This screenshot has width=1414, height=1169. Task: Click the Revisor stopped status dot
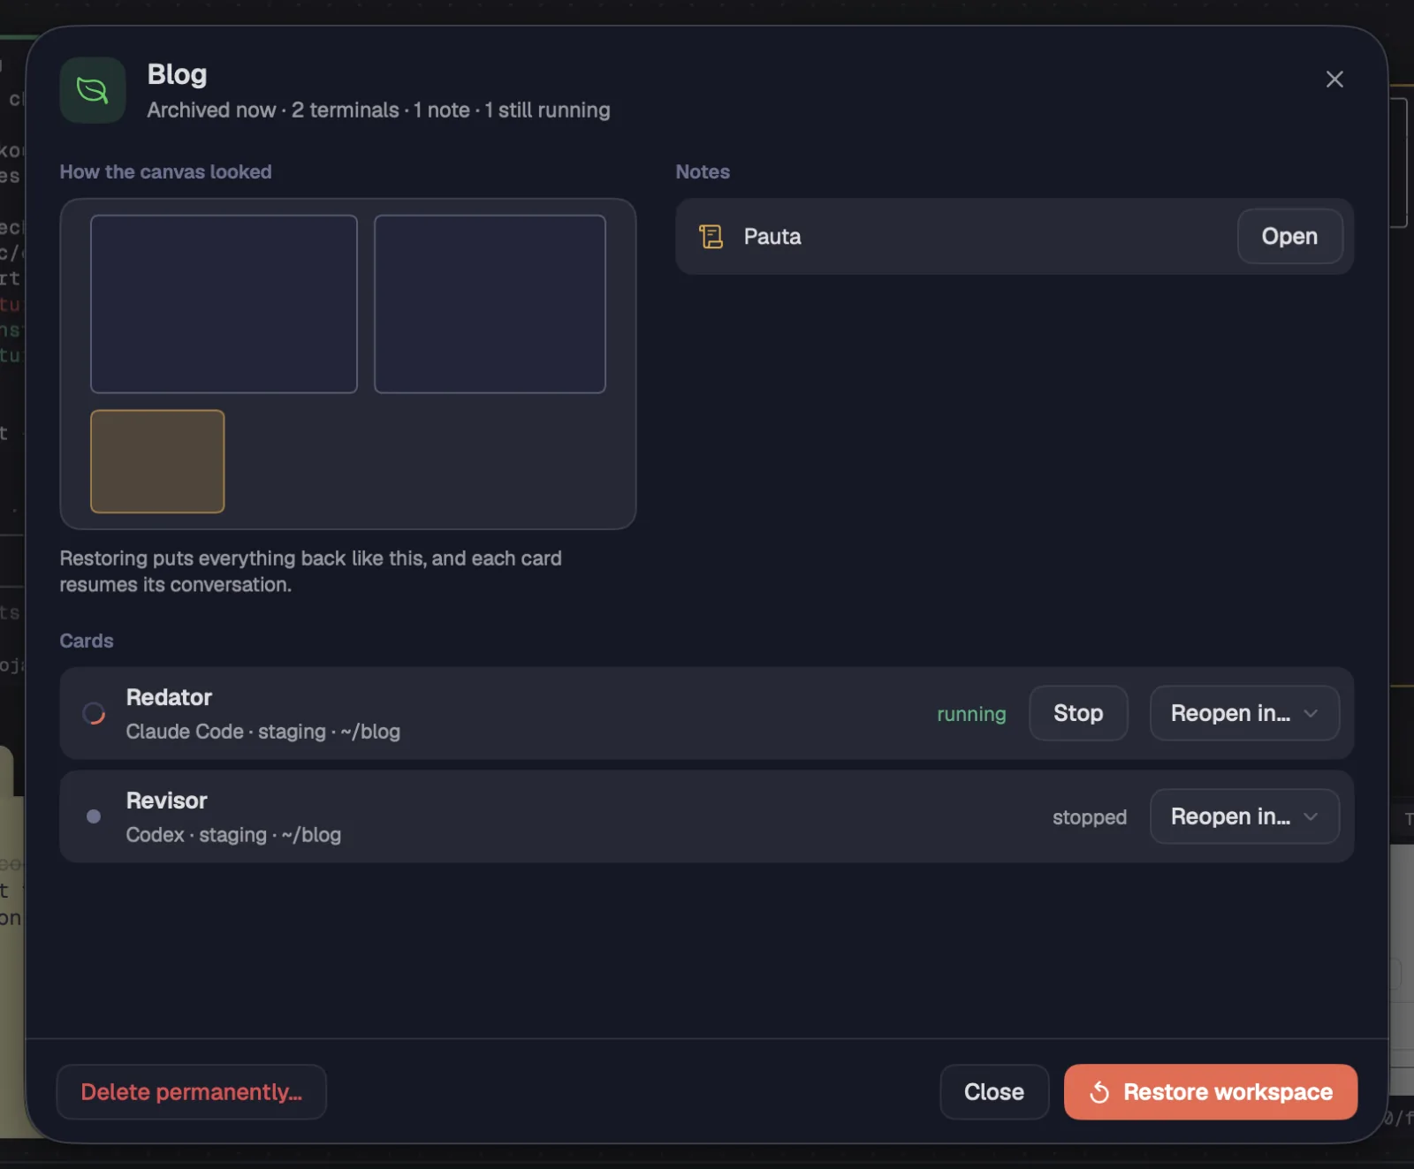pyautogui.click(x=94, y=816)
